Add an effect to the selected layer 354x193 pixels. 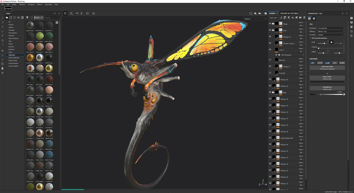tap(281, 18)
